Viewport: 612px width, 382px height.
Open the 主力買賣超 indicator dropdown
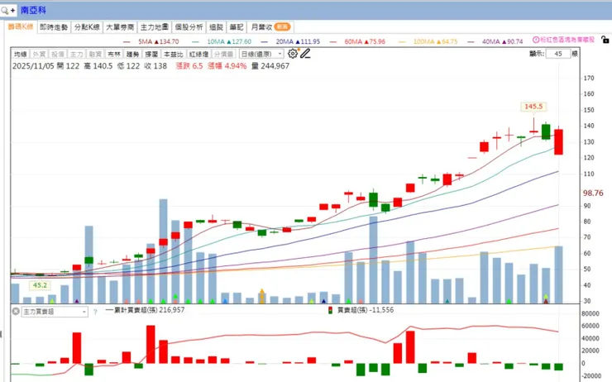coord(55,312)
